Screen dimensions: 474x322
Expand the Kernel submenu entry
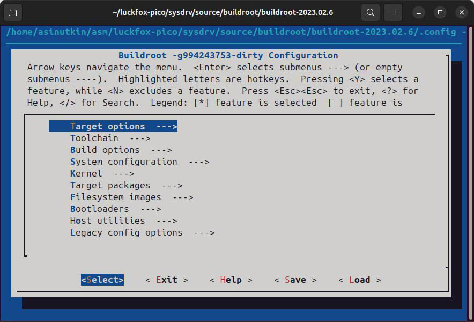coord(102,173)
